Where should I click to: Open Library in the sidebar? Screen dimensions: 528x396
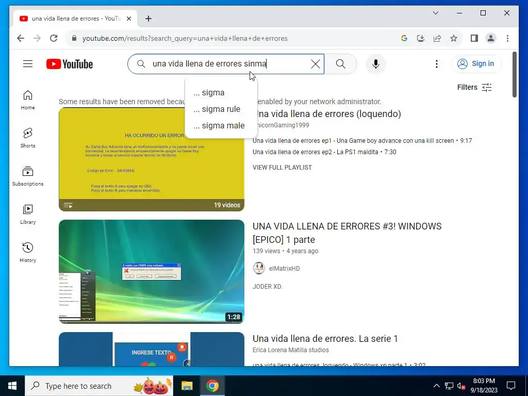28,214
